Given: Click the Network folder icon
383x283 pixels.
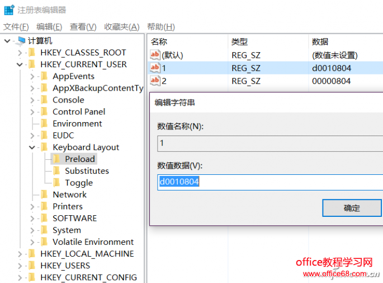Looking at the screenshot, I should (44, 194).
